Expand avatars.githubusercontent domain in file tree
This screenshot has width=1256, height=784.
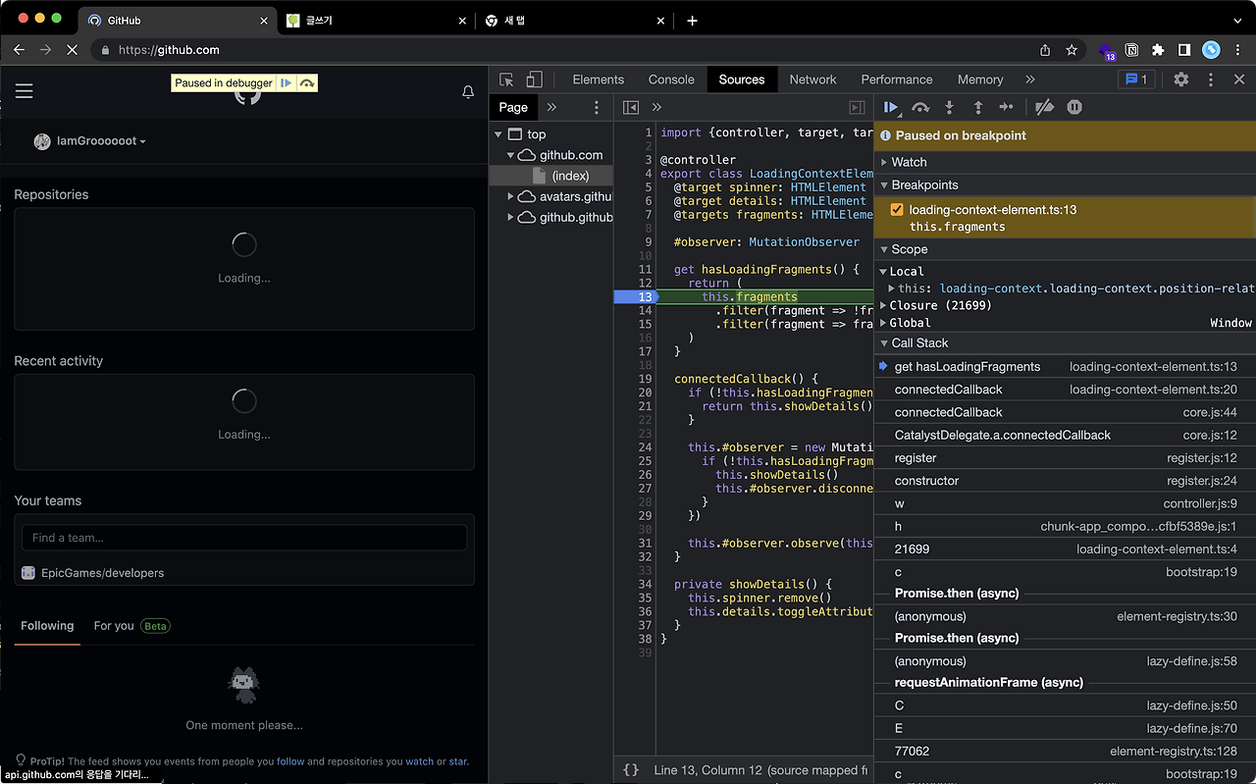click(x=511, y=197)
